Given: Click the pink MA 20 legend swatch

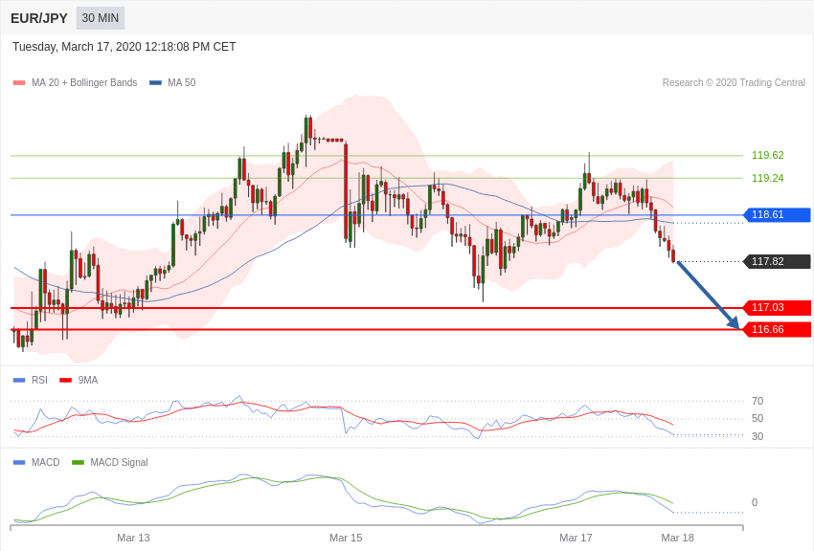Looking at the screenshot, I should (19, 82).
